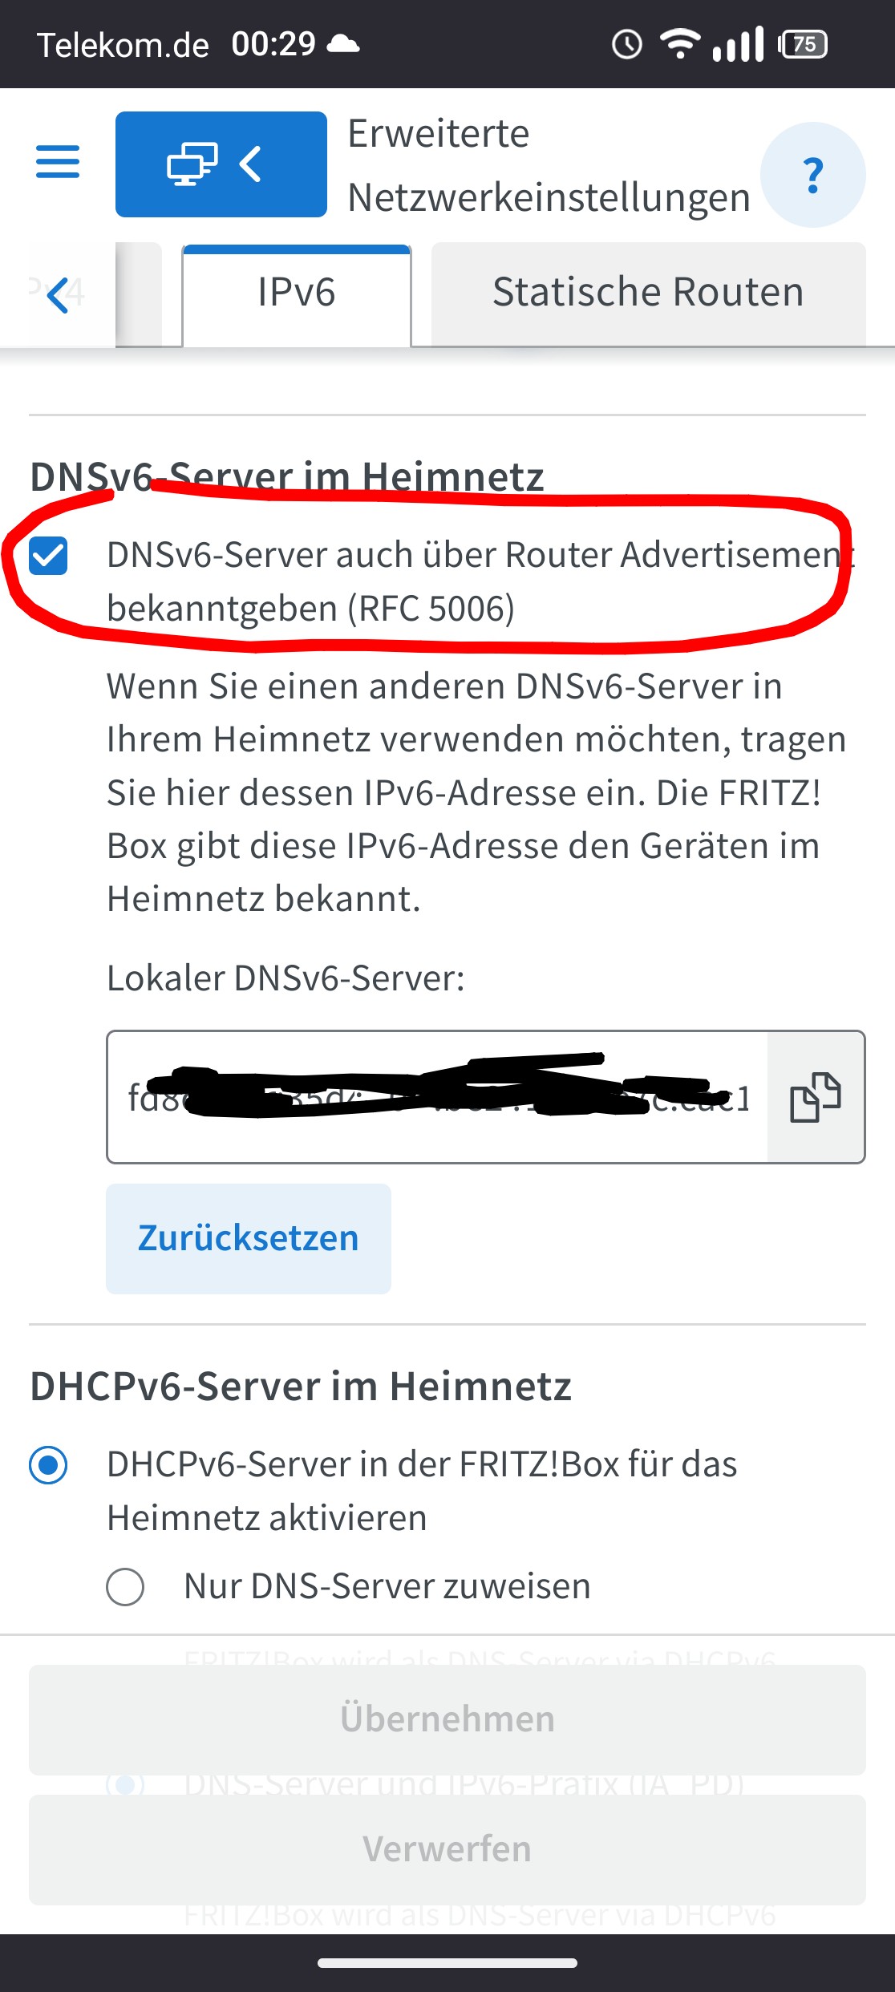This screenshot has width=895, height=1992.
Task: Select DHCPv6-Server in der FRITZ!Box aktivieren
Action: tap(48, 1465)
